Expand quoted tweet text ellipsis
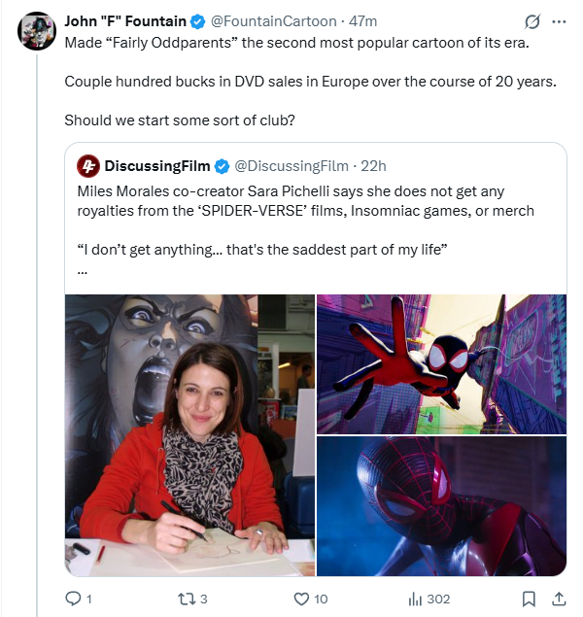 pyautogui.click(x=83, y=269)
